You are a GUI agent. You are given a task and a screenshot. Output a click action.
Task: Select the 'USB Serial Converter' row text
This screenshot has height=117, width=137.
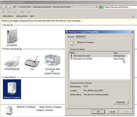[x=82, y=56]
